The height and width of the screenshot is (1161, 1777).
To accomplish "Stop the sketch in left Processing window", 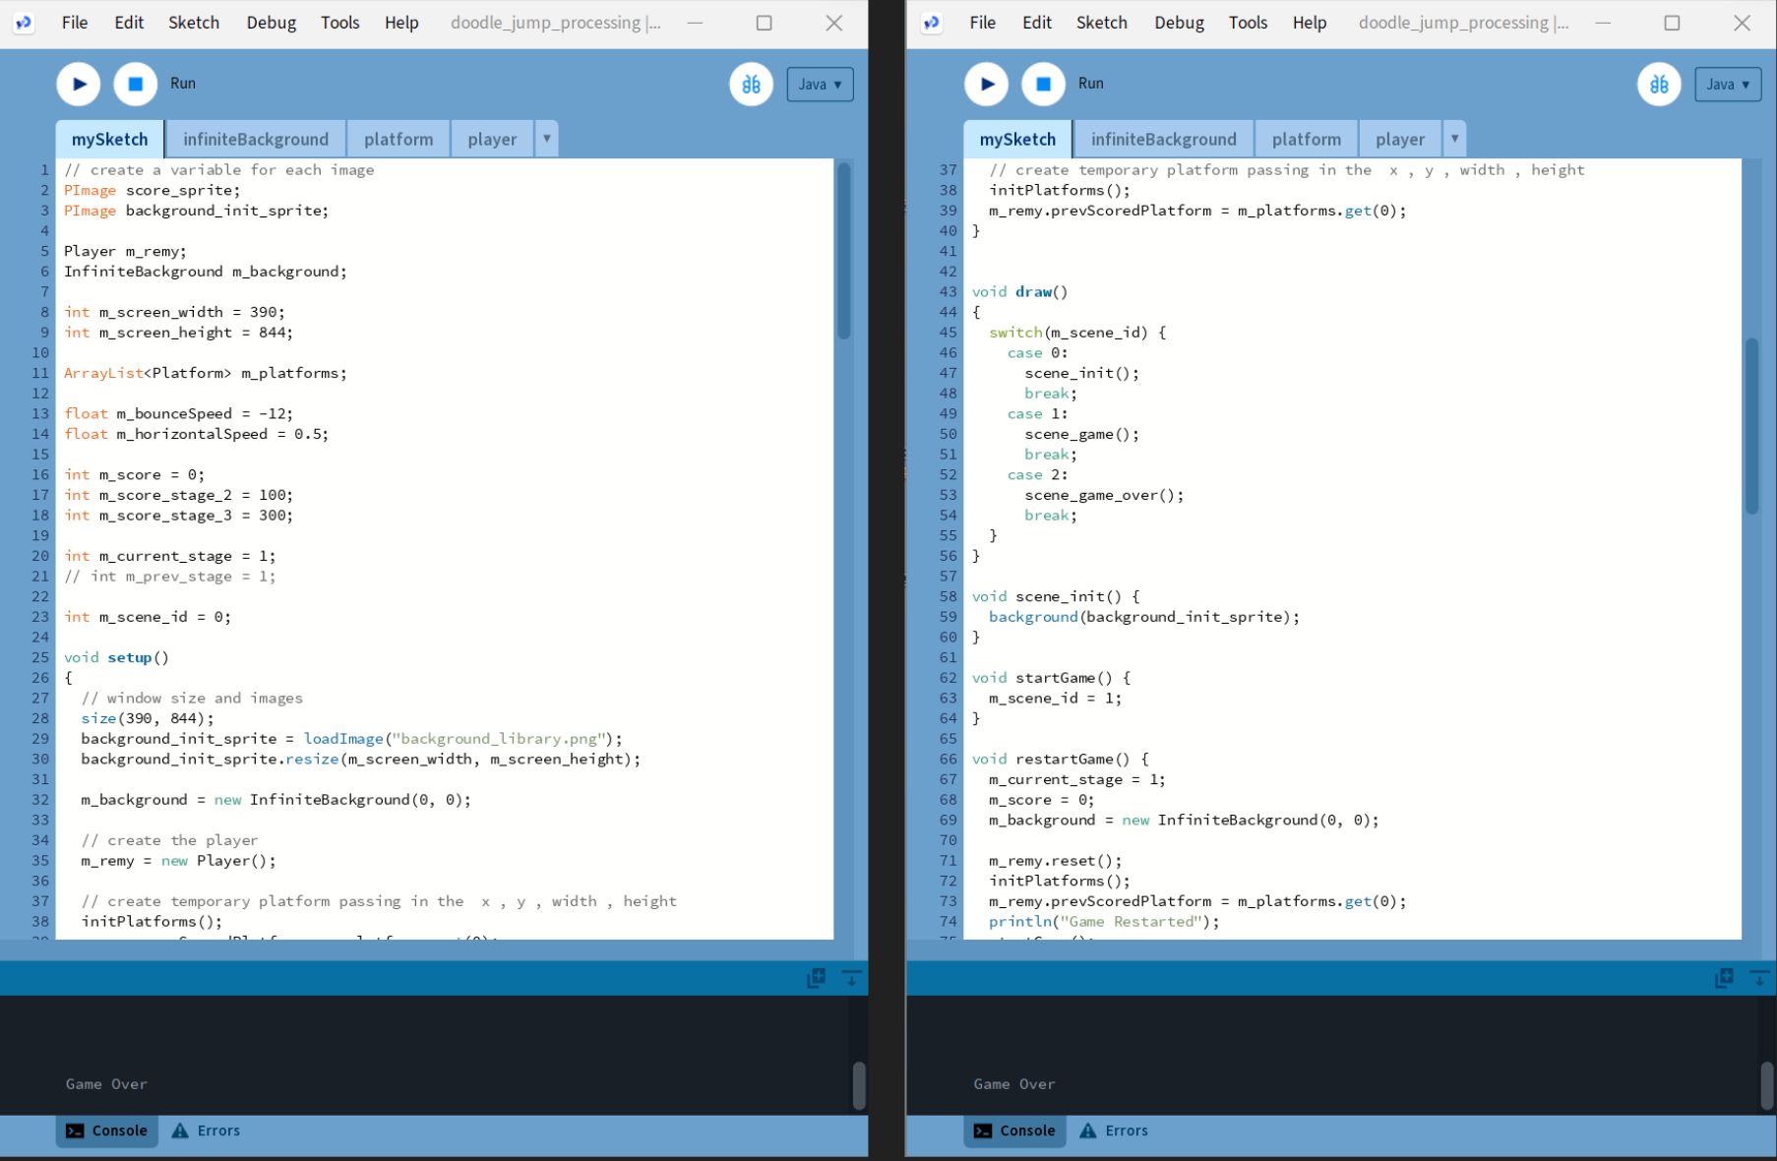I will click(136, 85).
